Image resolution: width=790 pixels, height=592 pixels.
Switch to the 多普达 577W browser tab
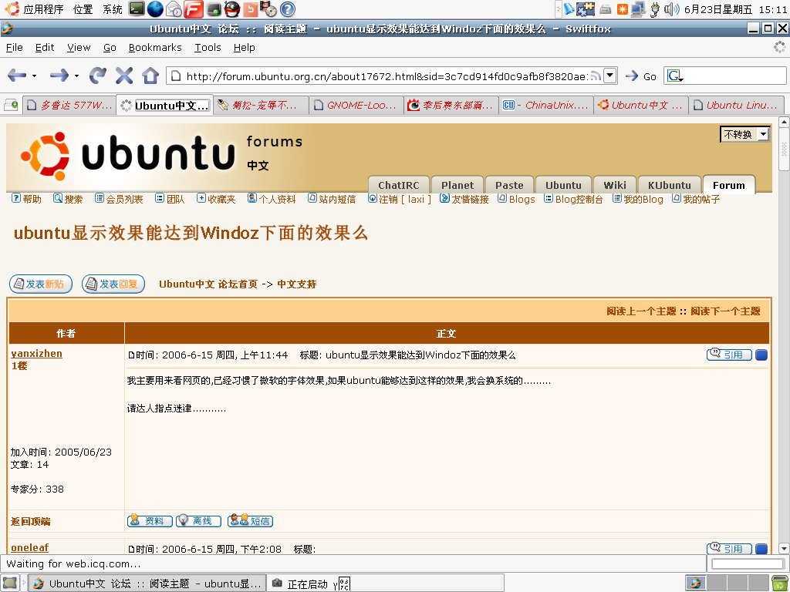click(69, 105)
